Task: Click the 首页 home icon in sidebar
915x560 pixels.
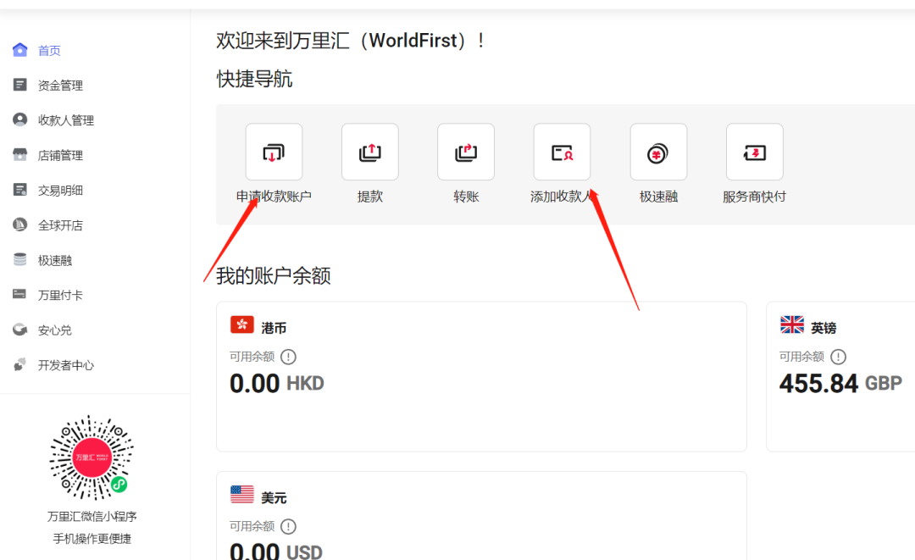Action: point(19,50)
